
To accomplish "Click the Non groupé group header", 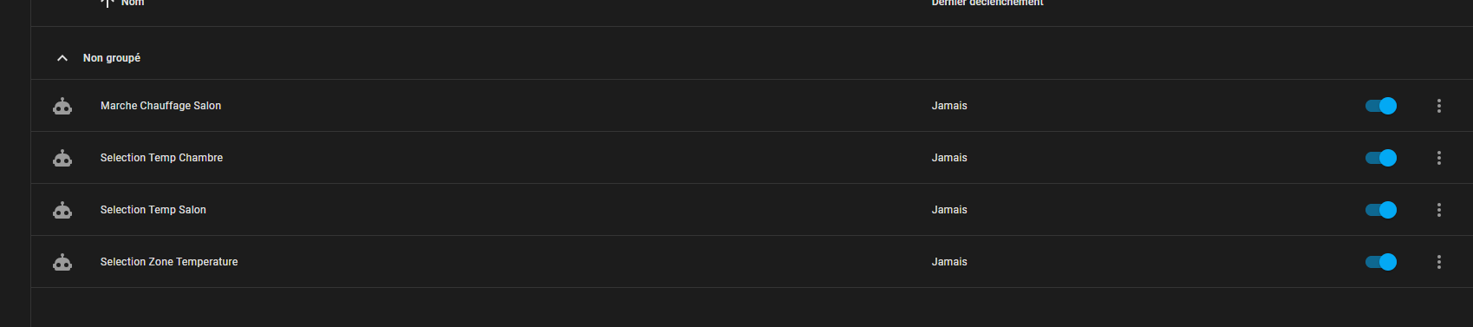I will pos(111,58).
